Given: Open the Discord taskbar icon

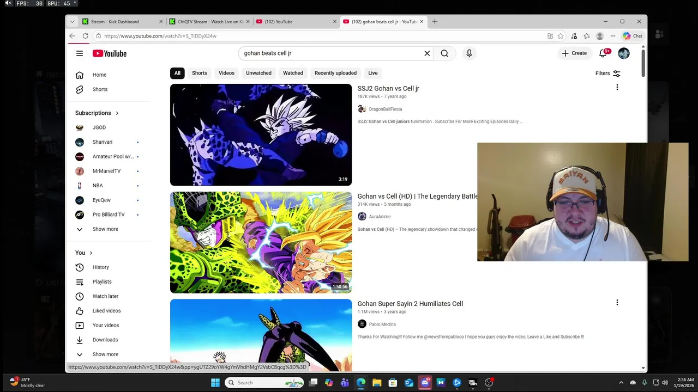Looking at the screenshot, I should [425, 383].
